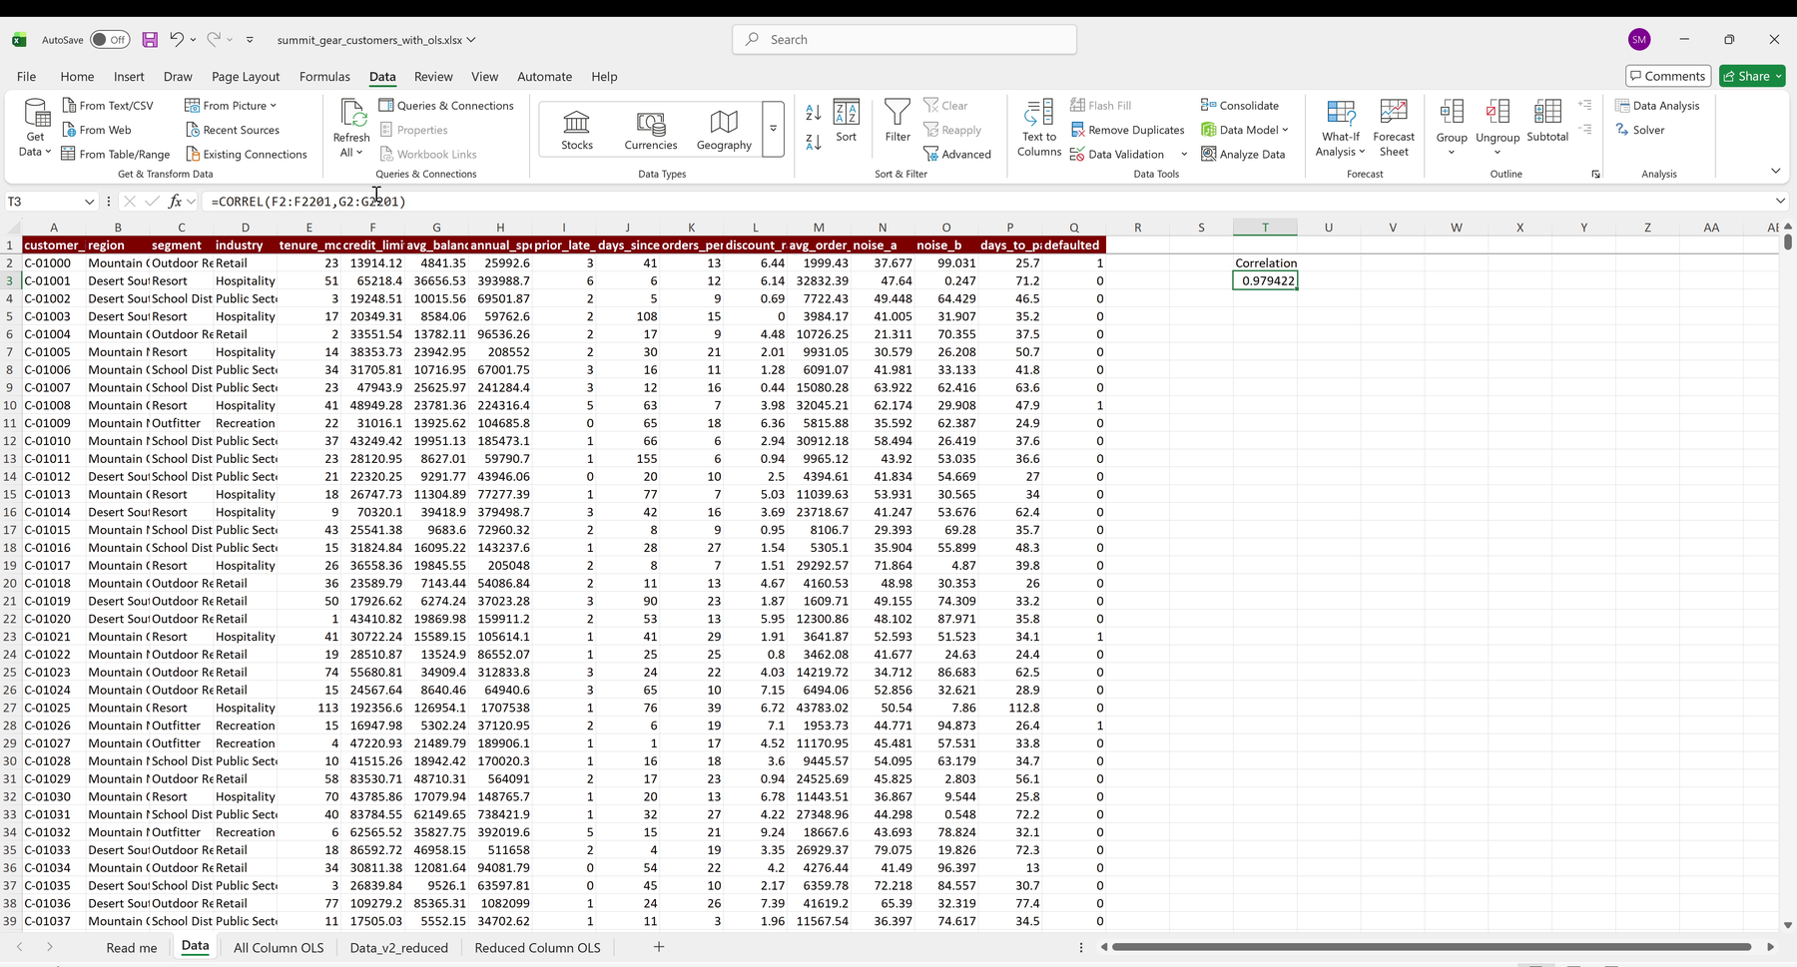Open the Read me sheet
Image resolution: width=1797 pixels, height=967 pixels.
[132, 948]
